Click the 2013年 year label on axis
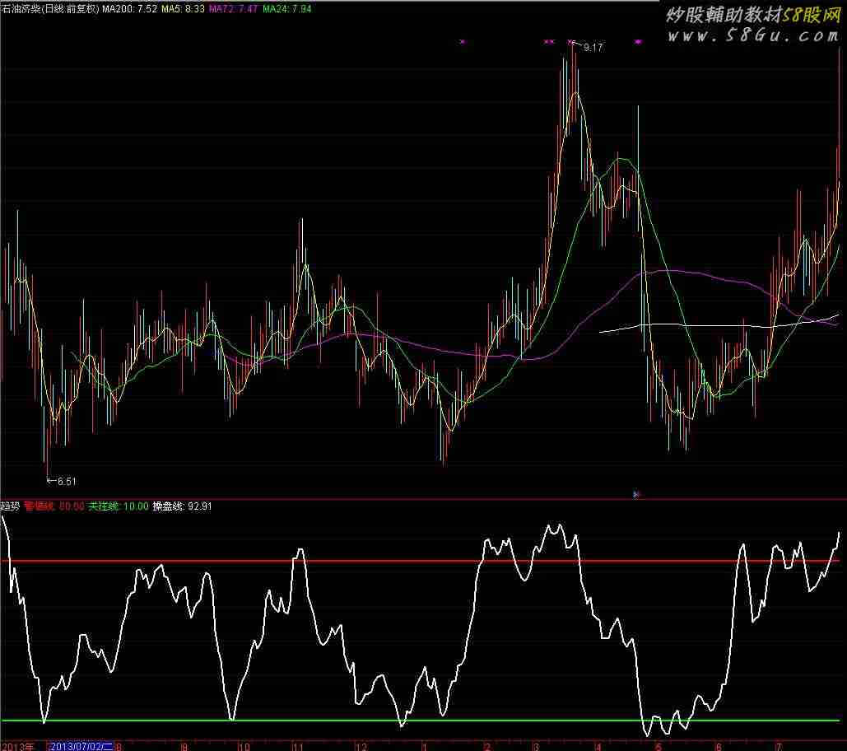This screenshot has width=847, height=751. [18, 746]
